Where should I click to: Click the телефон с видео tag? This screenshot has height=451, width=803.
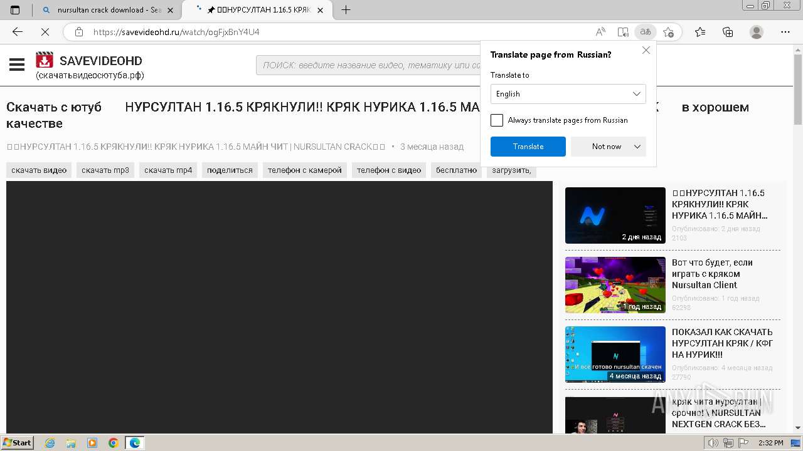(389, 170)
